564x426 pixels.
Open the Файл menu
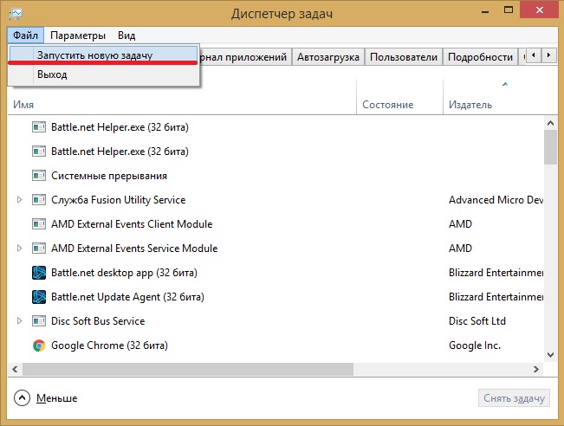25,35
